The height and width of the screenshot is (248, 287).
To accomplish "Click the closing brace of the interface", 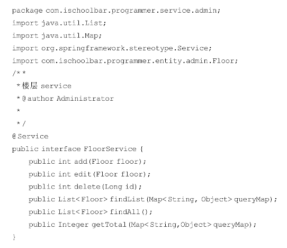I will click(14, 237).
